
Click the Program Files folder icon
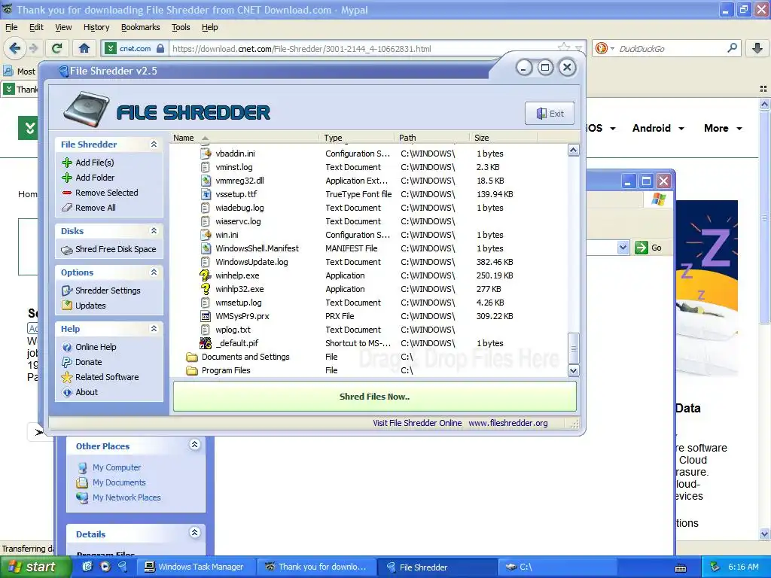point(192,370)
